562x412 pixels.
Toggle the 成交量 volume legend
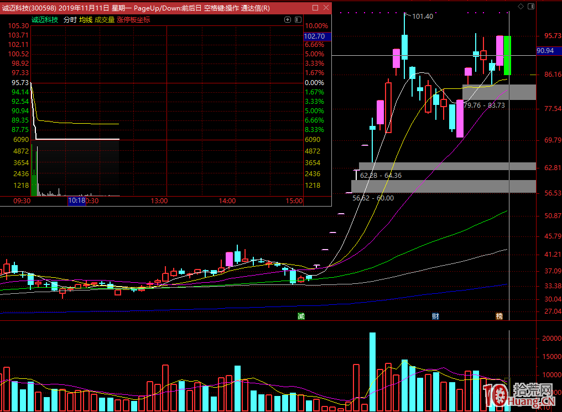[x=105, y=19]
